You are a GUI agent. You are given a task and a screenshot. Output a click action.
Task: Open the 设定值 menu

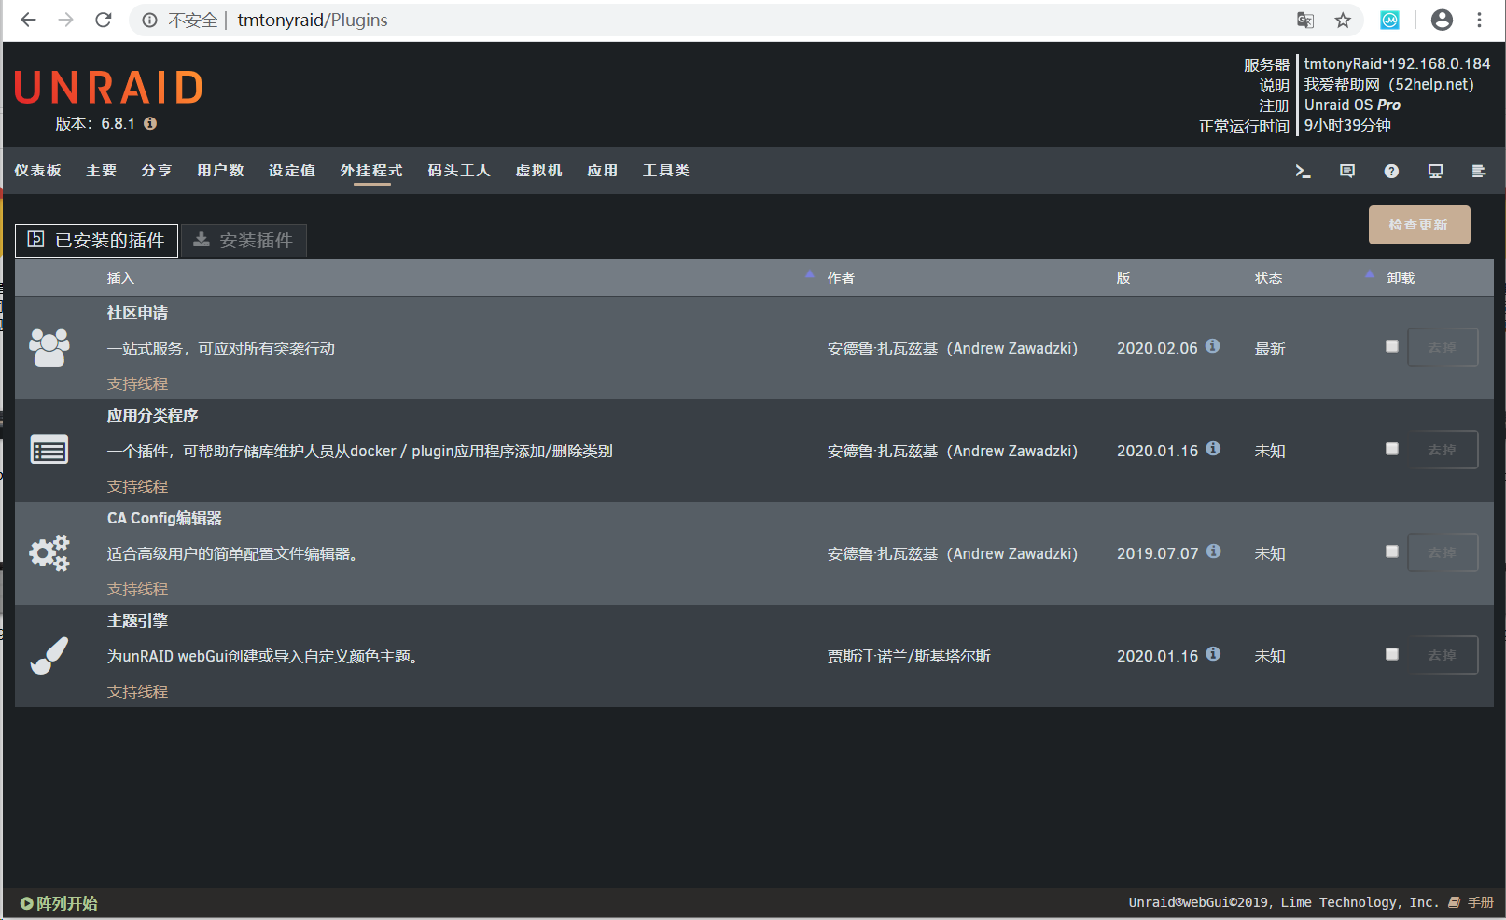(292, 171)
